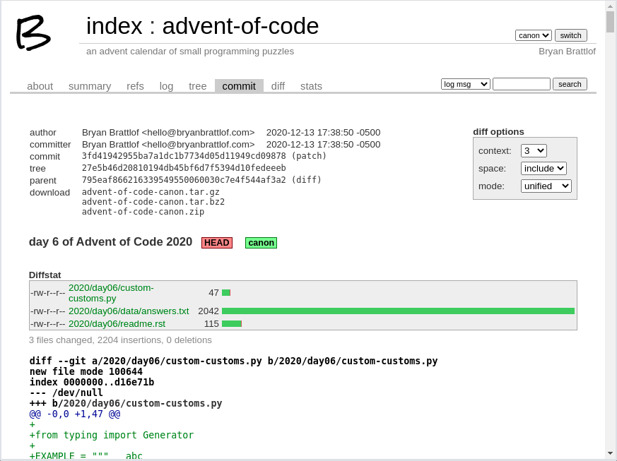Click inside the search text field
This screenshot has width=617, height=461.
pyautogui.click(x=521, y=83)
